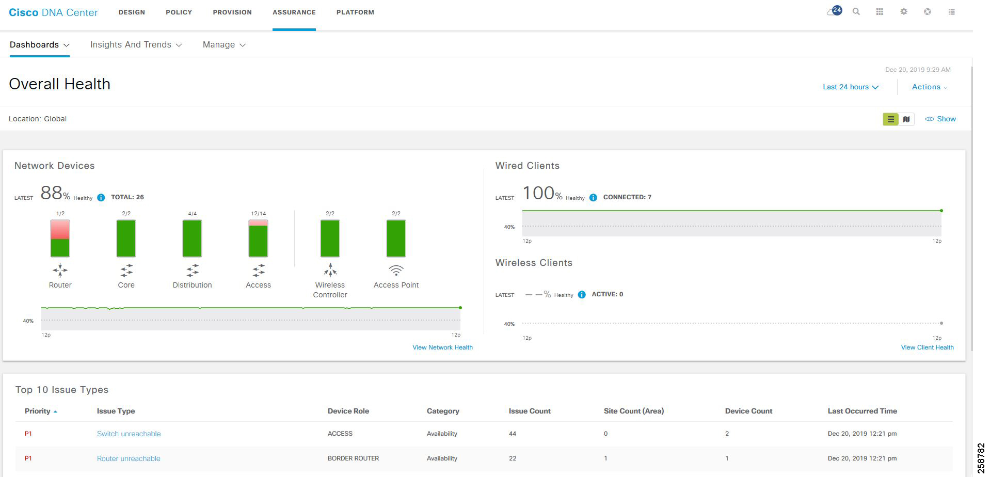Click the Access Point health bar
The width and height of the screenshot is (990, 477).
(x=396, y=239)
